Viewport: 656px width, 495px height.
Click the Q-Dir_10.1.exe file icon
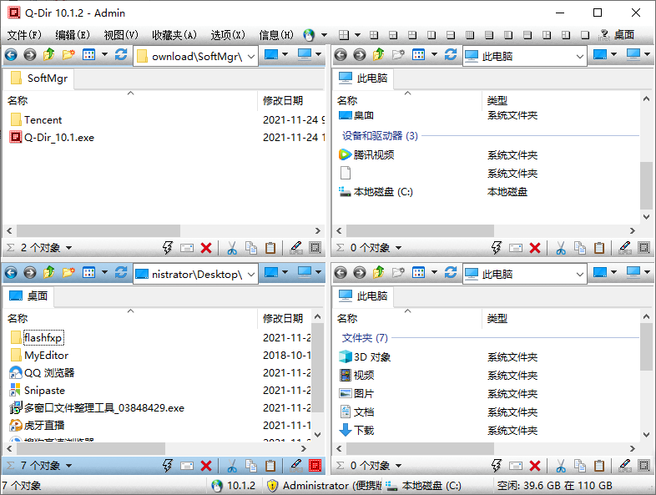click(16, 137)
